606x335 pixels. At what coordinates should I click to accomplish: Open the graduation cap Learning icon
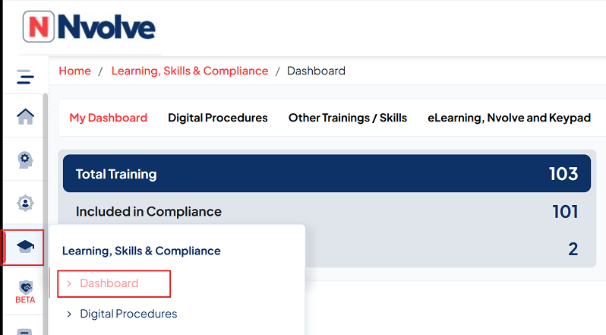tap(25, 247)
